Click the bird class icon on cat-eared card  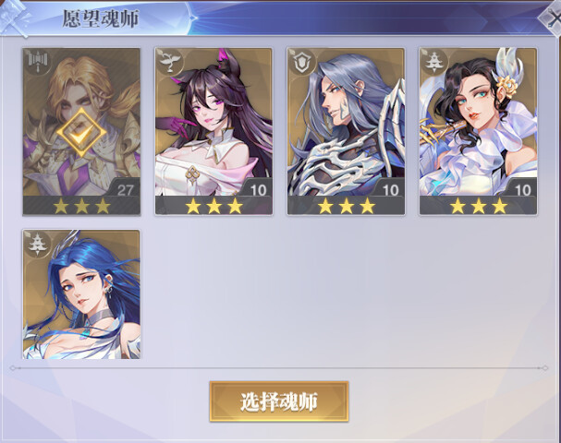(169, 63)
